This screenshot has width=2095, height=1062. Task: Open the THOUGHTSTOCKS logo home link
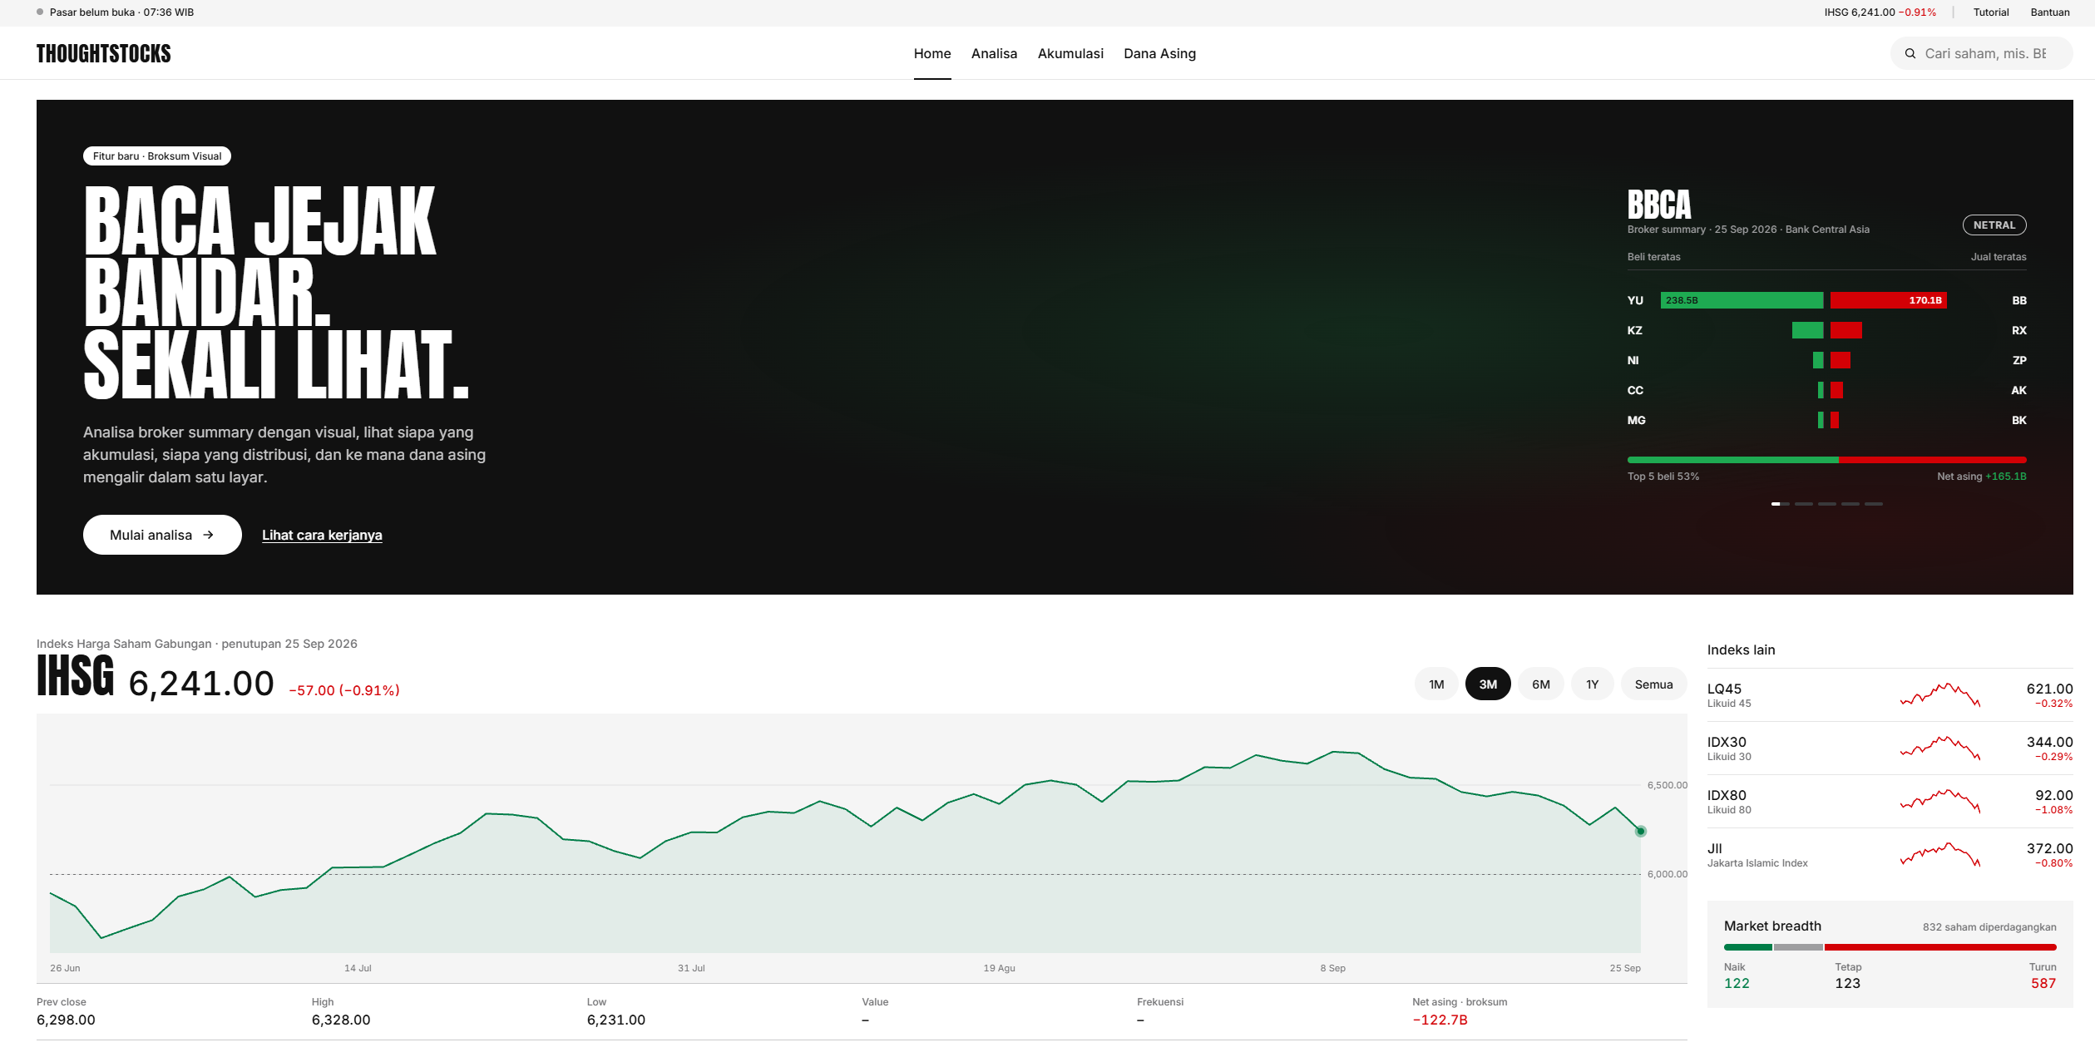coord(104,54)
